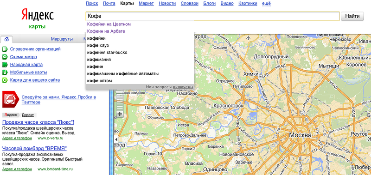The image size is (371, 175).
Task: Open the Блоги service link
Action: [x=210, y=3]
